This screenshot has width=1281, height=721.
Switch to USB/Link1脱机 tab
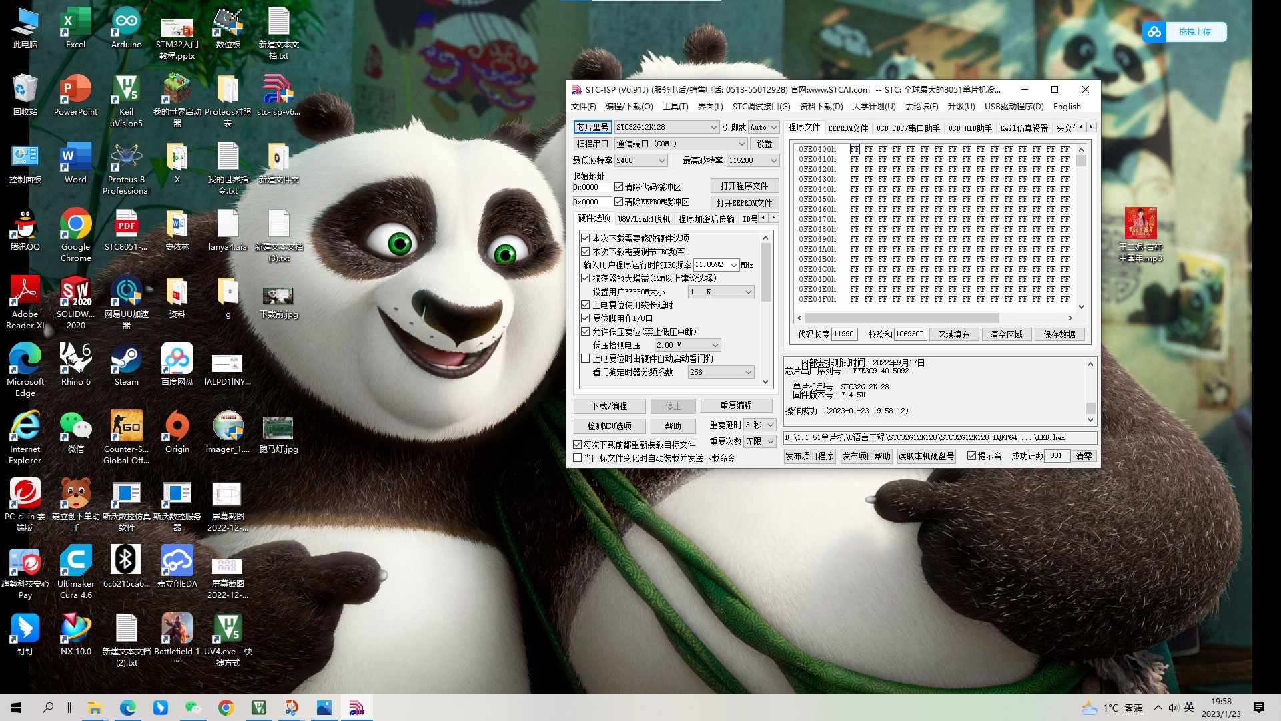pos(643,218)
